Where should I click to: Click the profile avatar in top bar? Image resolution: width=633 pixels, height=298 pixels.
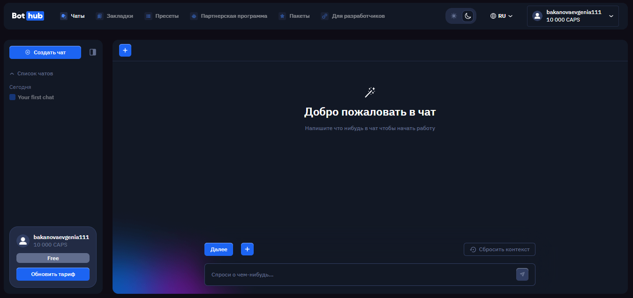[x=537, y=16]
